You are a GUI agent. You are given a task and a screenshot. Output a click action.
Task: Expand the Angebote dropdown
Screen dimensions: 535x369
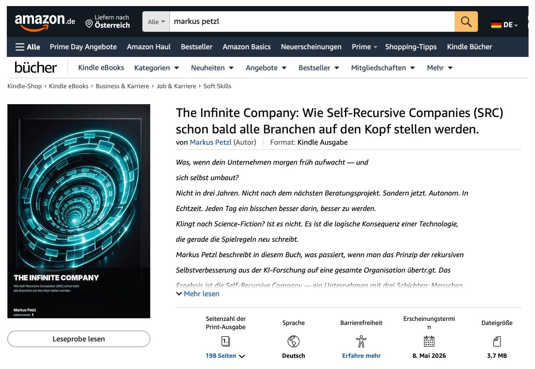click(x=266, y=68)
